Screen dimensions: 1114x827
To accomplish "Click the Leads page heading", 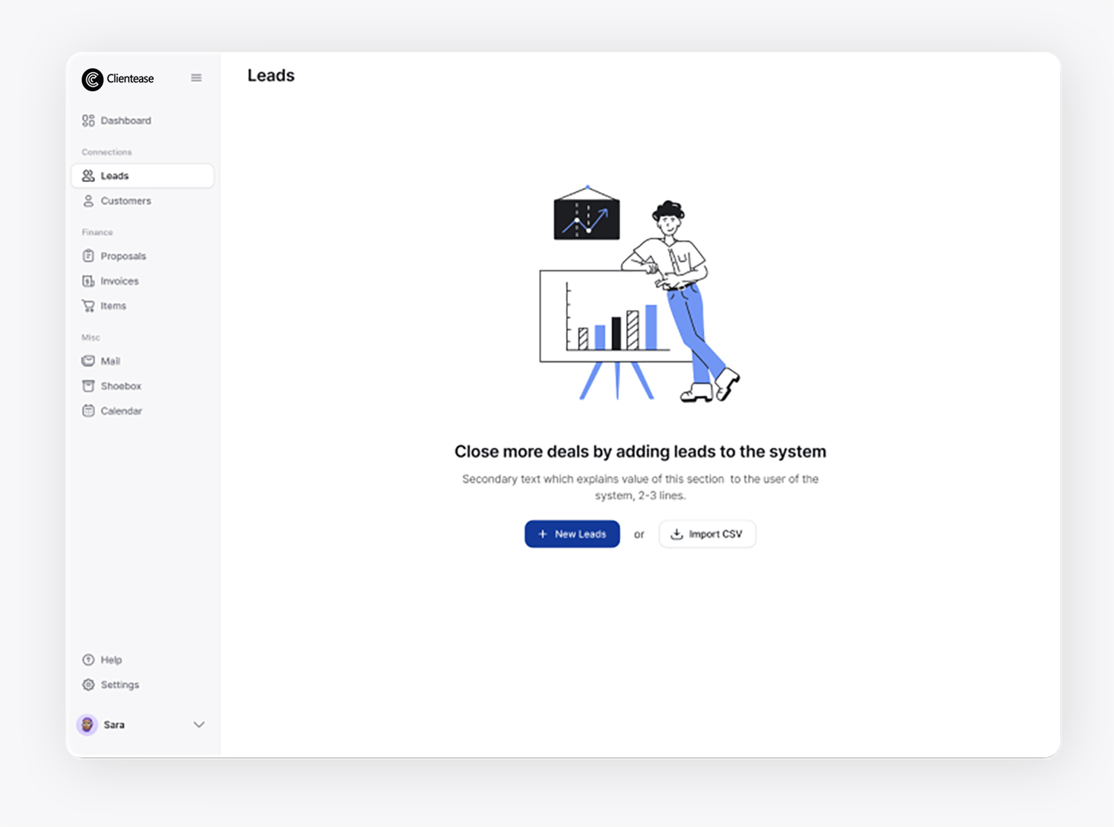I will coord(271,76).
